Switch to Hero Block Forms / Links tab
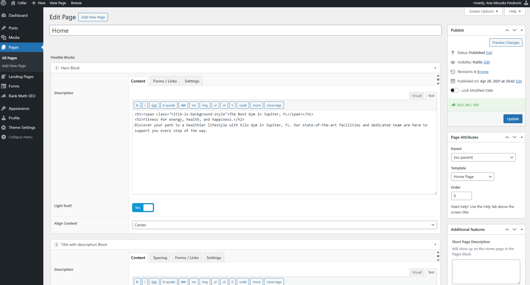530x285 pixels. 165,81
